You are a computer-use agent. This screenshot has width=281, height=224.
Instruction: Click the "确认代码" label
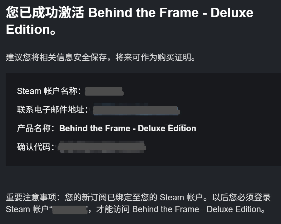coord(36,147)
